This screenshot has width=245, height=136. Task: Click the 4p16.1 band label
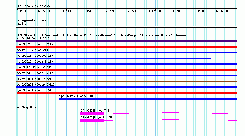(x=21, y=24)
